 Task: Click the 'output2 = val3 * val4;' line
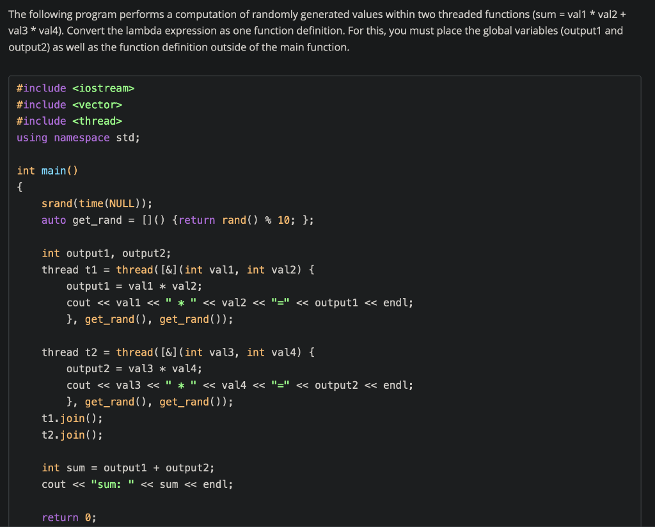tap(134, 369)
